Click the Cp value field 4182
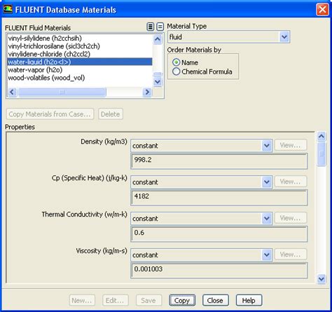Viewport: 332px width, 312px height. (x=219, y=198)
